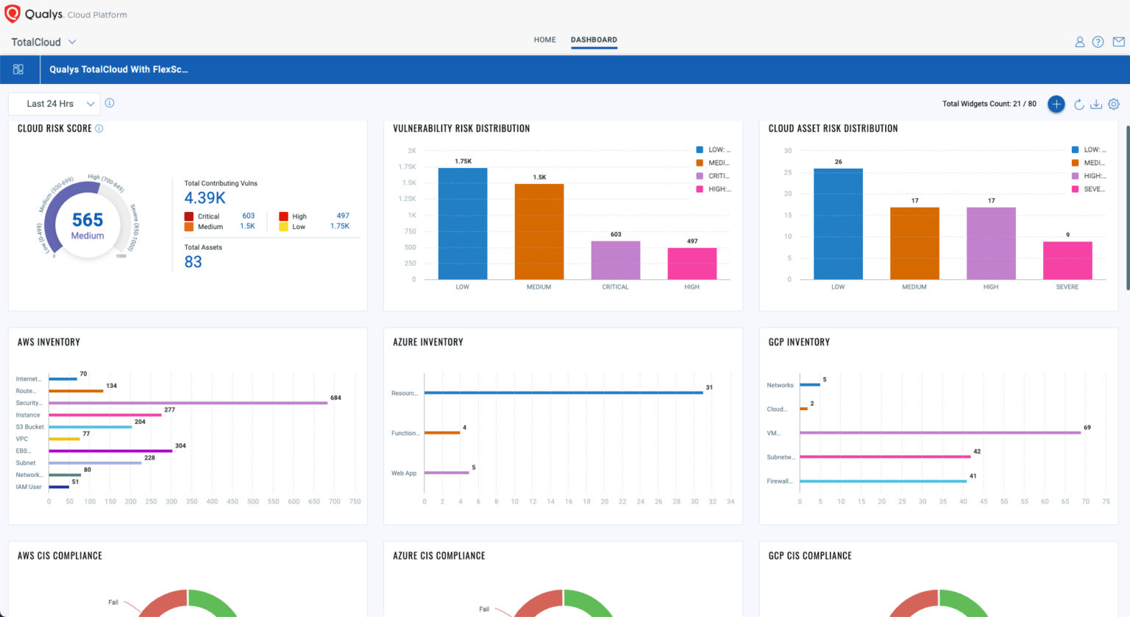Screen dimensions: 1130x617
Task: Select the DASHBOARD tab
Action: tap(593, 40)
